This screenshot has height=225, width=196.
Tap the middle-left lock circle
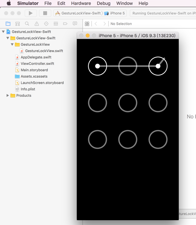point(97,103)
